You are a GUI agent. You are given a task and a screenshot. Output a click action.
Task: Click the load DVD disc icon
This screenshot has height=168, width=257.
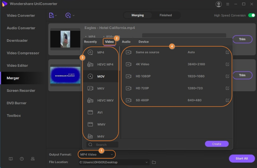click(x=68, y=15)
